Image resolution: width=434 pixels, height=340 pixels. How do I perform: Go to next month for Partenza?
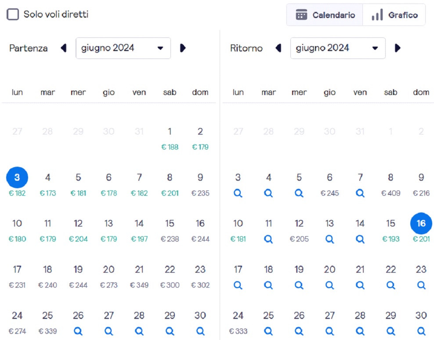pyautogui.click(x=183, y=48)
